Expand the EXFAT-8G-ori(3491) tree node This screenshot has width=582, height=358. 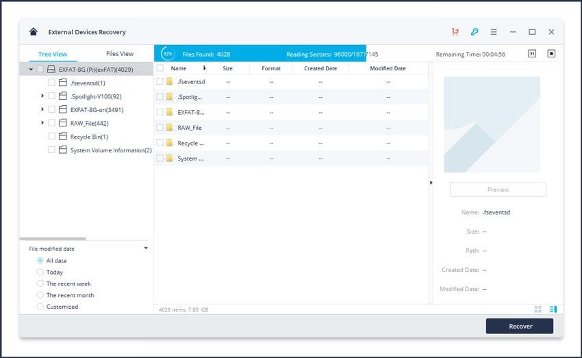42,109
